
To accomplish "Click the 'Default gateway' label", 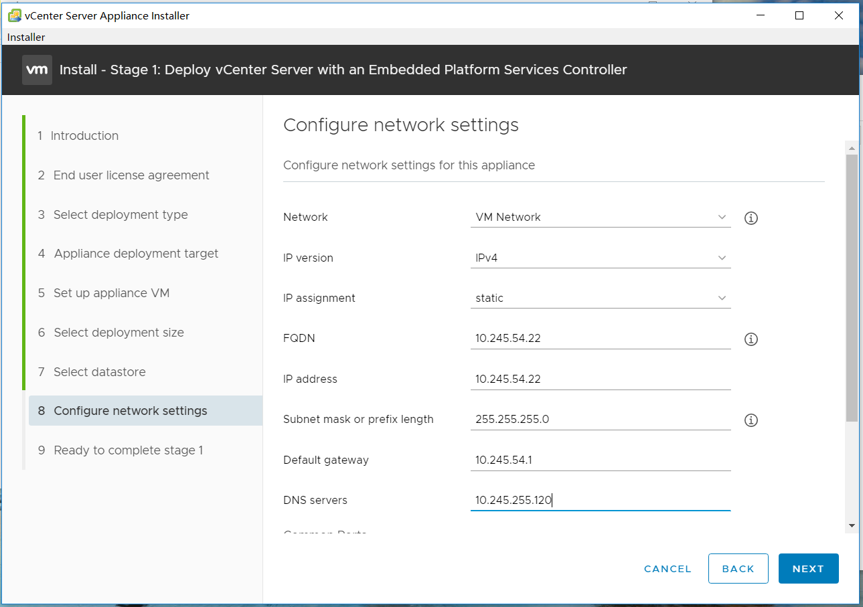I will click(326, 460).
